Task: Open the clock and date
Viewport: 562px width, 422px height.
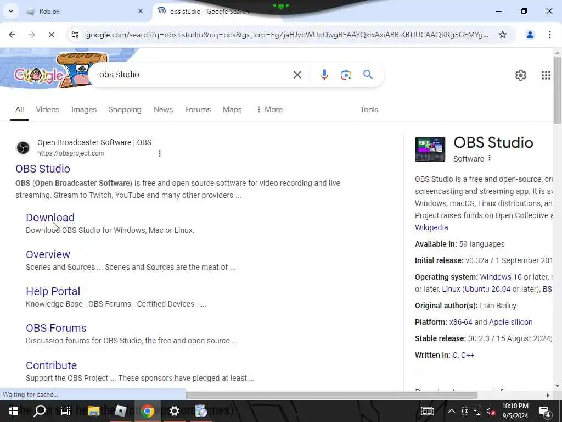Action: [x=515, y=411]
